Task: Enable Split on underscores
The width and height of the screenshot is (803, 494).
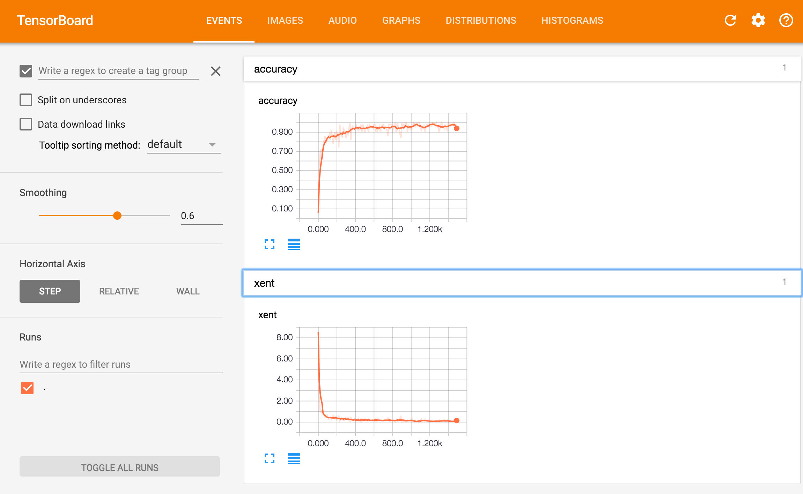Action: point(26,100)
